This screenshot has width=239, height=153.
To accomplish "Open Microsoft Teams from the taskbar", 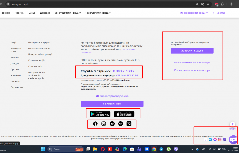I will coord(139,149).
